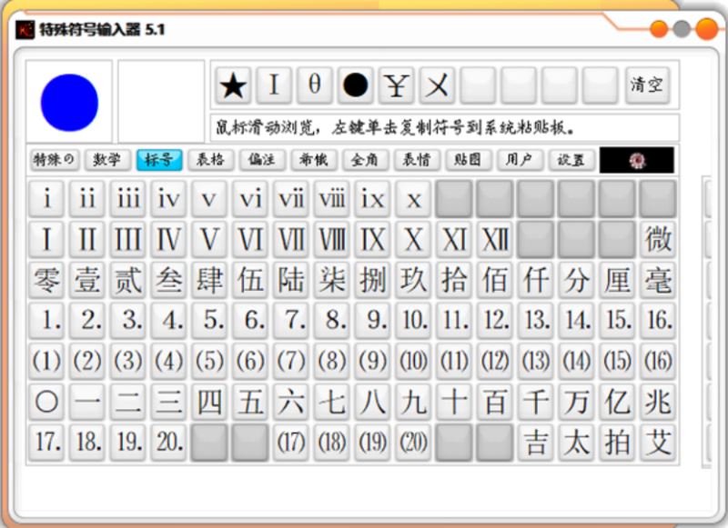The image size is (728, 528).
Task: Click the flower image on black banner
Action: [636, 160]
